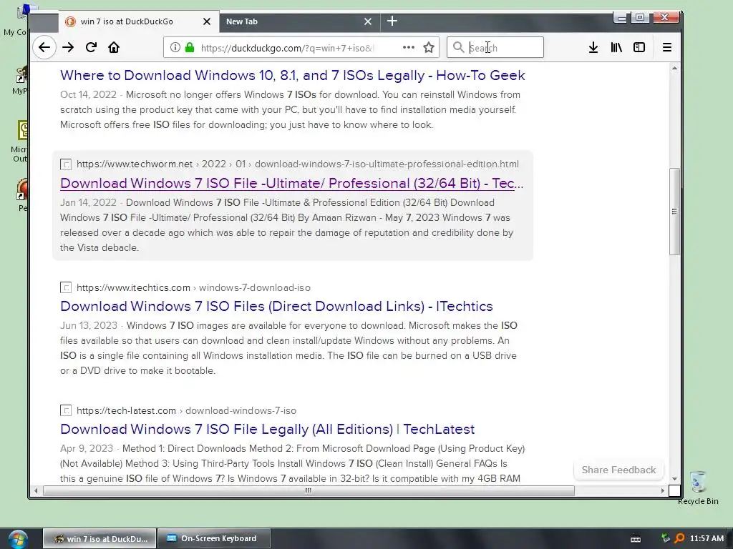733x549 pixels.
Task: View the green padlock connection details
Action: pos(189,47)
